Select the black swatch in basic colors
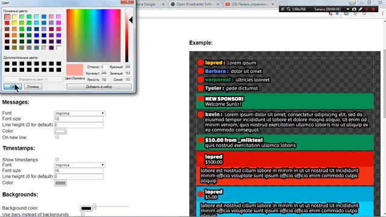386x217 pixels. [x=7, y=48]
